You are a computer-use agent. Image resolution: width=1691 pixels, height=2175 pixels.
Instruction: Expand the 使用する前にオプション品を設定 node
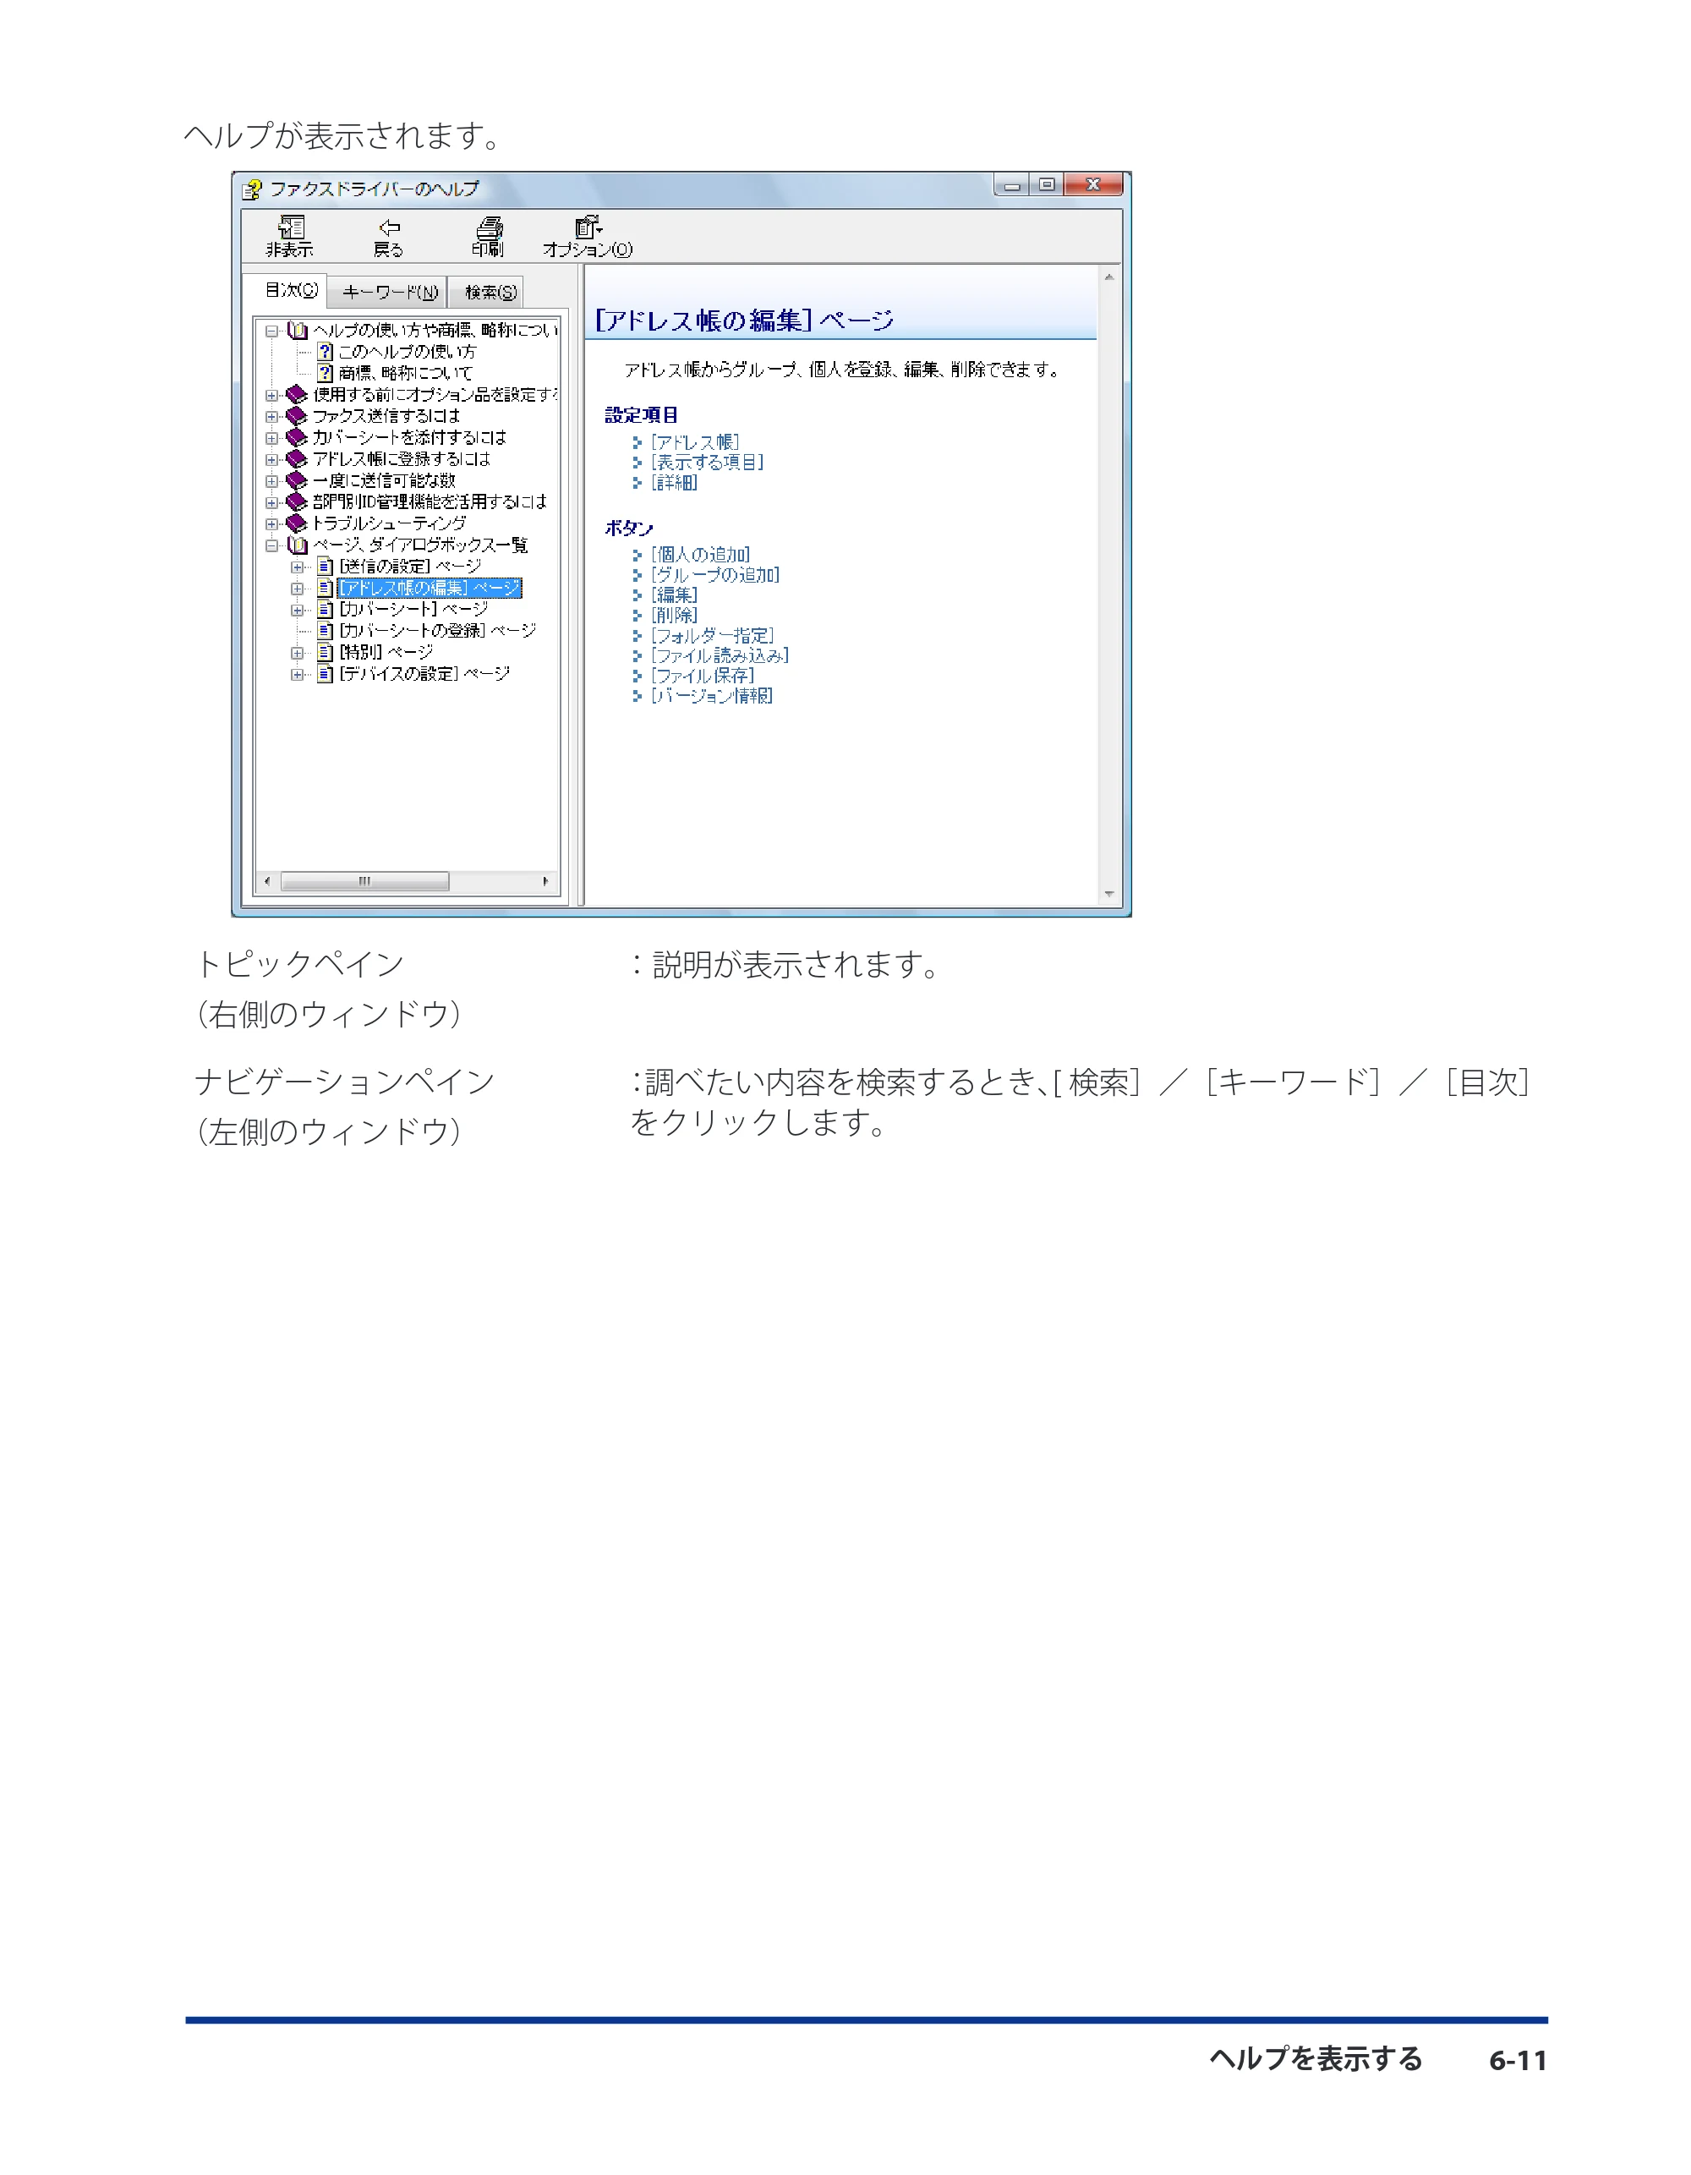(272, 394)
